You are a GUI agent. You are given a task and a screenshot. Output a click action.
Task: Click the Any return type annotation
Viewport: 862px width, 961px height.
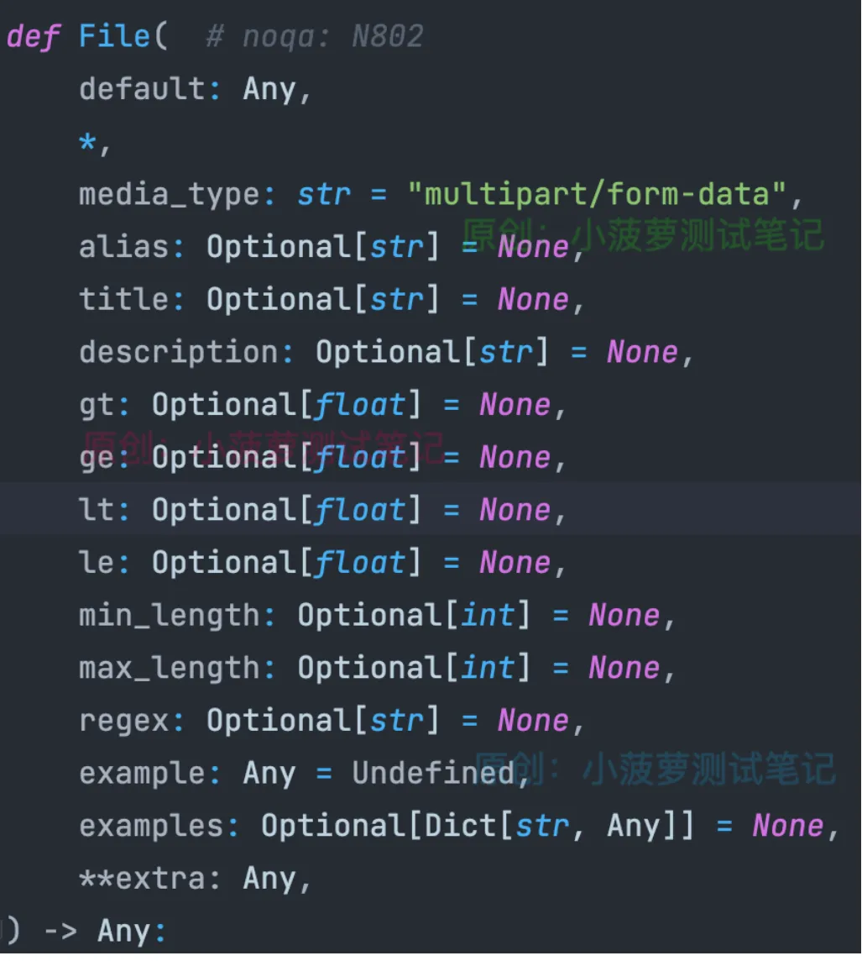click(x=124, y=932)
